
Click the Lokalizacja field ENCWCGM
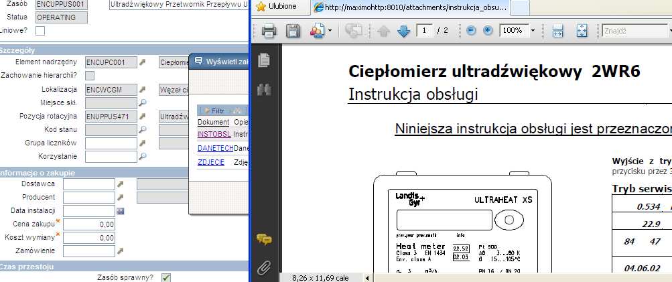111,90
